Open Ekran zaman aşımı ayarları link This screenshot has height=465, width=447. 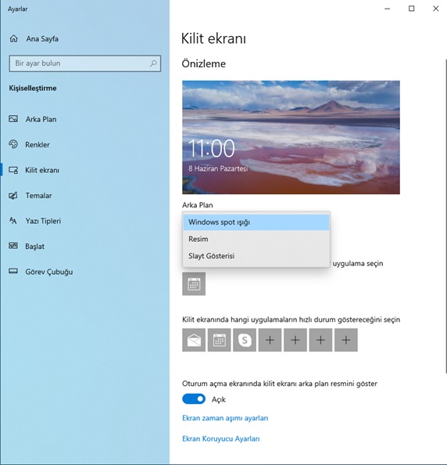pos(225,418)
